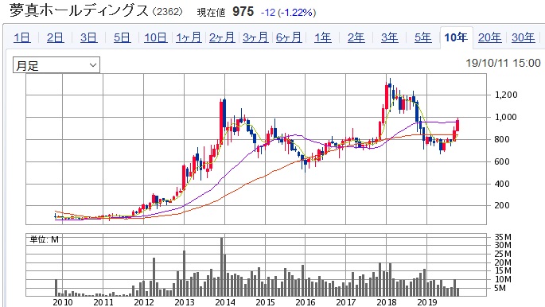Image resolution: width=545 pixels, height=307 pixels.
Task: Click the 5M volume axis label
Action: [500, 288]
